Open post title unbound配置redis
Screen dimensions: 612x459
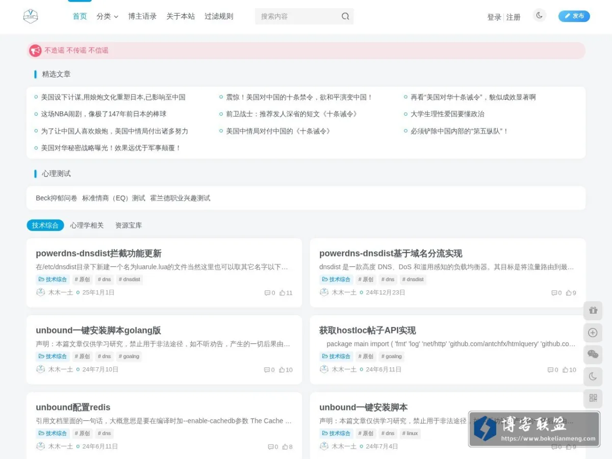(73, 407)
